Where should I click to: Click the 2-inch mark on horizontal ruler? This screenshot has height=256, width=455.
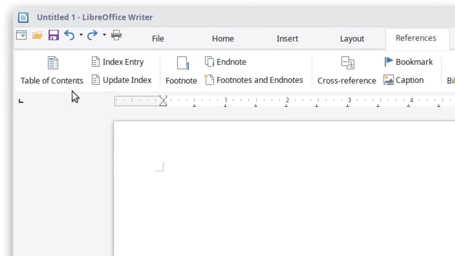287,101
